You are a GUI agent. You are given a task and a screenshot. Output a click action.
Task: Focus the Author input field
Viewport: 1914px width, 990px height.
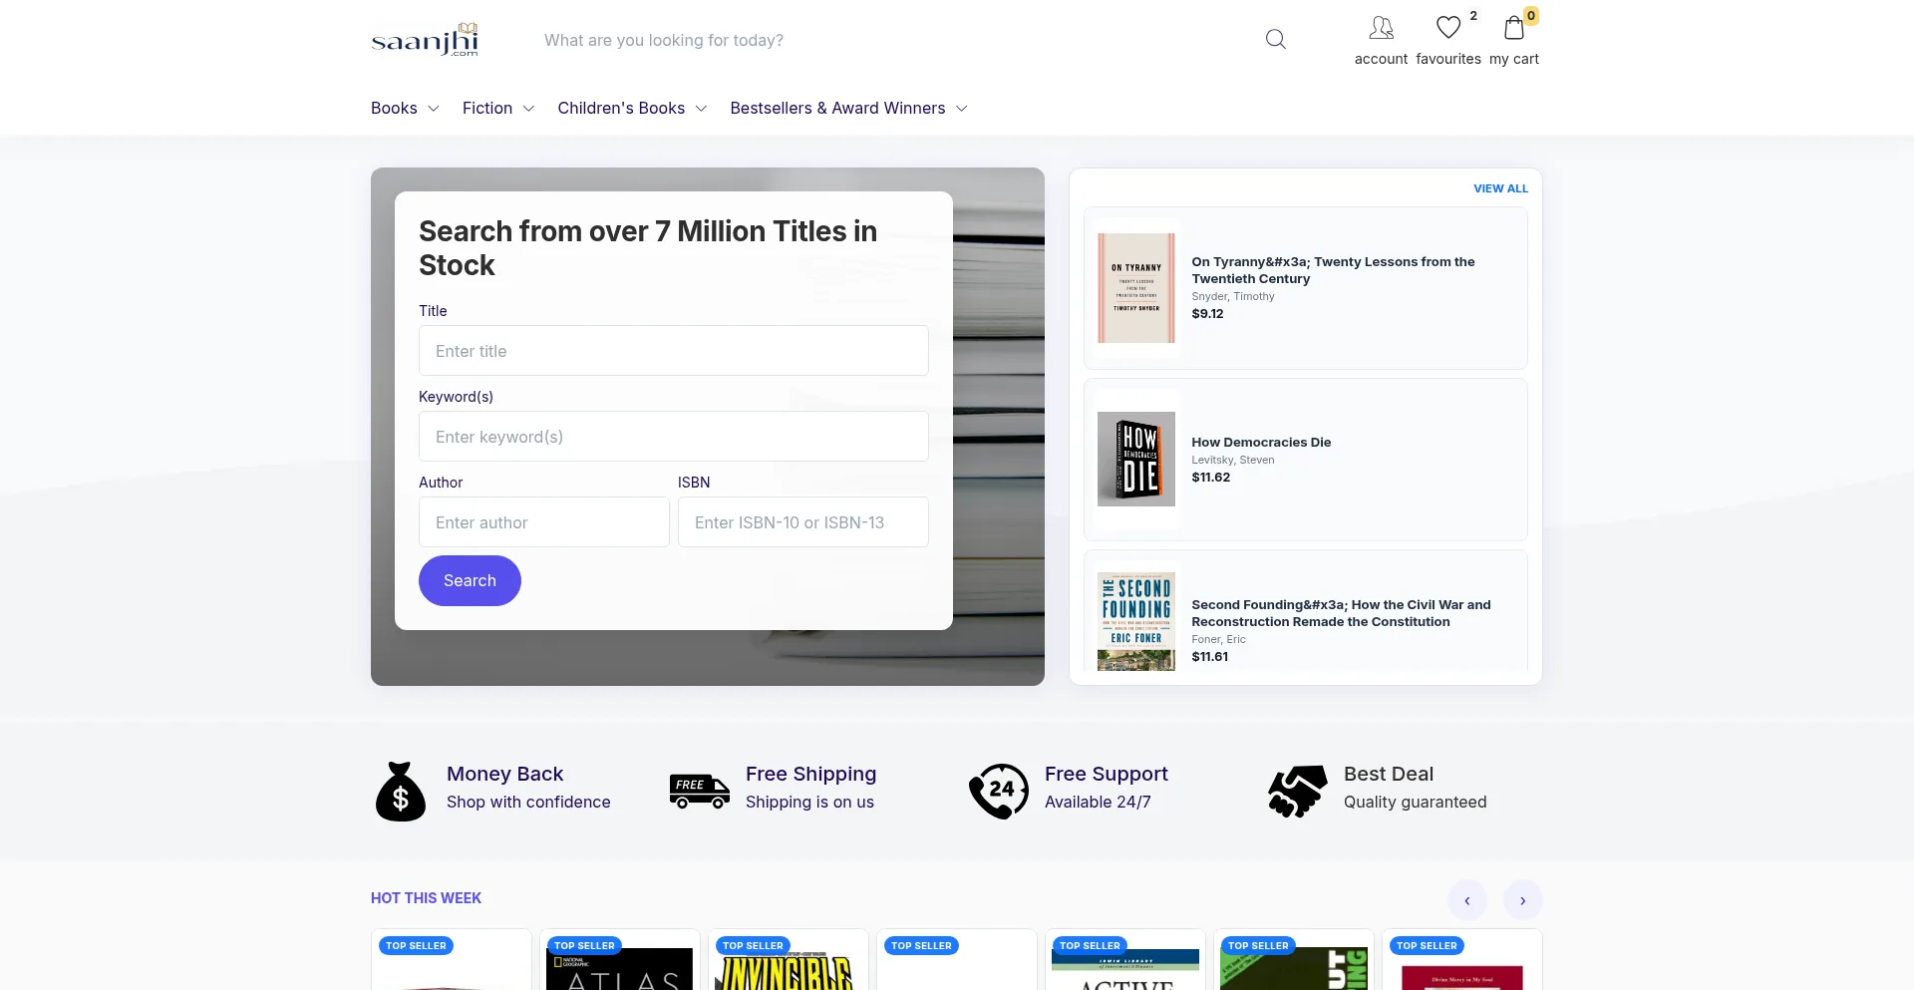(544, 522)
